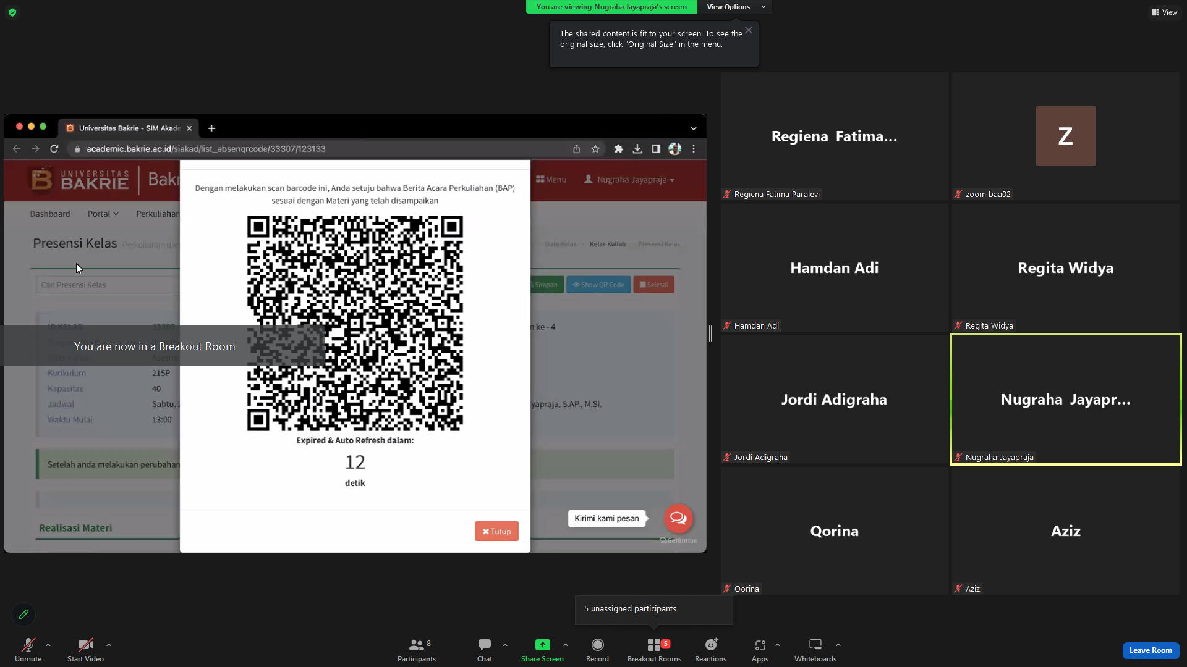1187x667 pixels.
Task: Click the Kirimi kami pesan message bubble
Action: point(606,519)
